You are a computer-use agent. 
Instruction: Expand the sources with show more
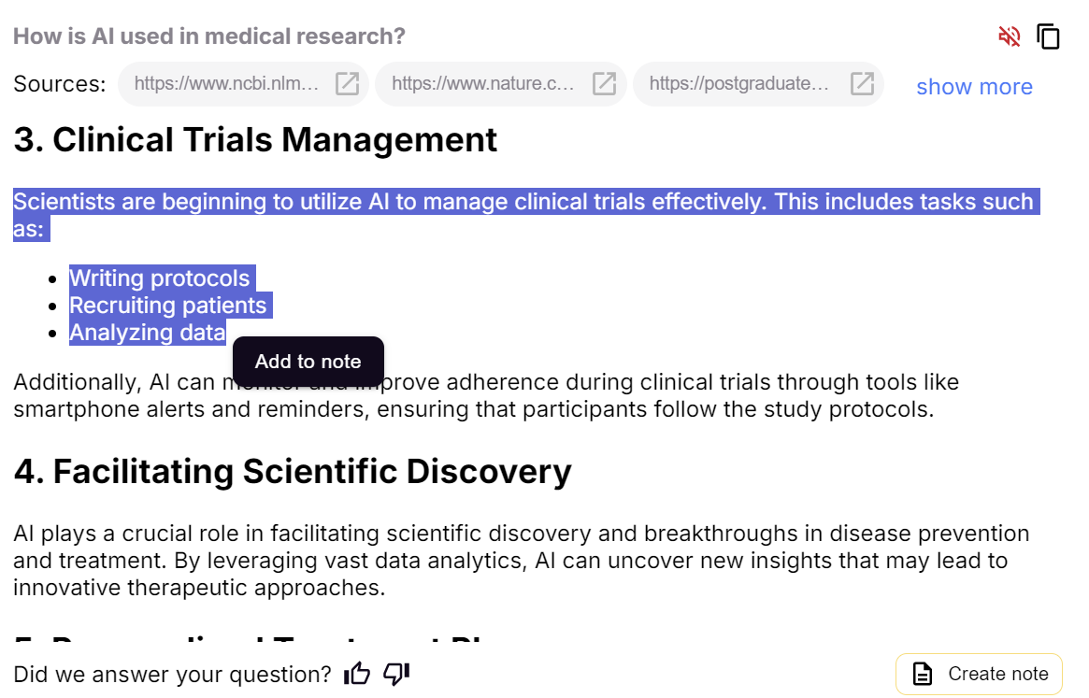tap(974, 86)
